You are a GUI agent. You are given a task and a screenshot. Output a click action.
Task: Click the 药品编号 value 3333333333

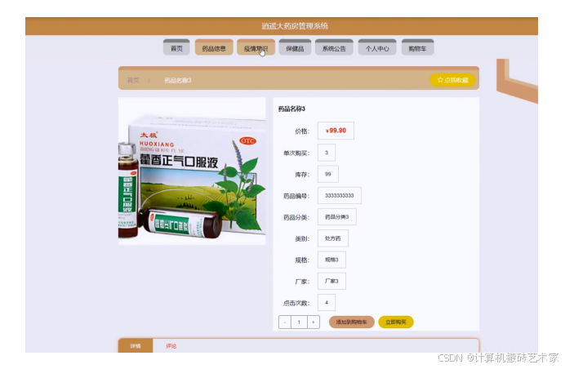[x=339, y=195]
